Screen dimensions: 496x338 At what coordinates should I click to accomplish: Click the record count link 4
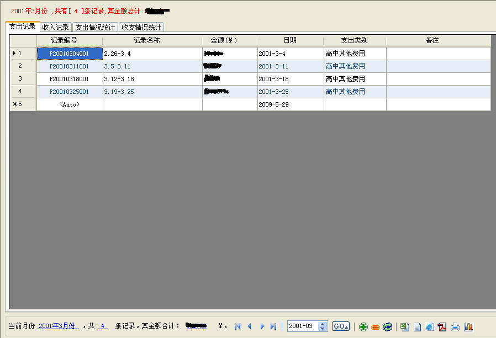click(x=103, y=326)
